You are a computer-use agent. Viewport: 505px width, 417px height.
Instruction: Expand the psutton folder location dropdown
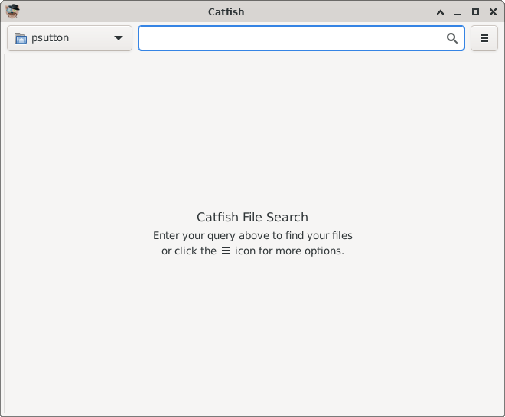(70, 38)
